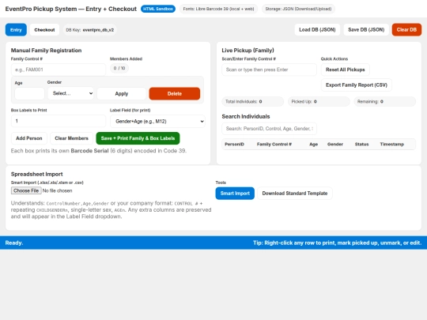Click the Storage: JSON badge

click(298, 9)
